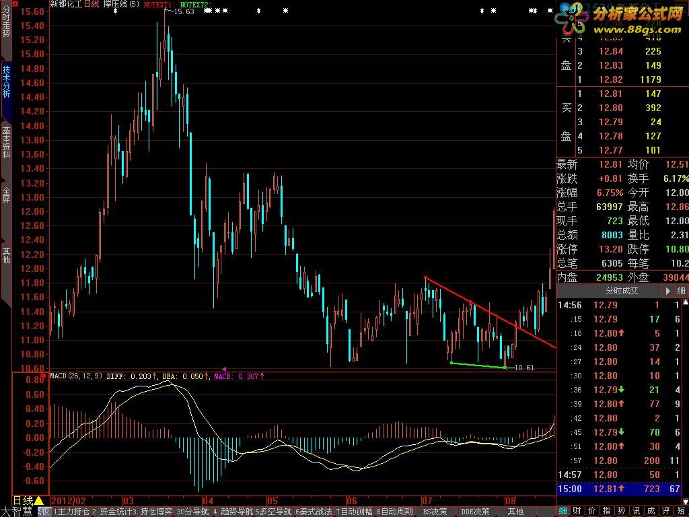This screenshot has width=689, height=517.
Task: Click the 大智慧 logo at bottom left
Action: [17, 512]
